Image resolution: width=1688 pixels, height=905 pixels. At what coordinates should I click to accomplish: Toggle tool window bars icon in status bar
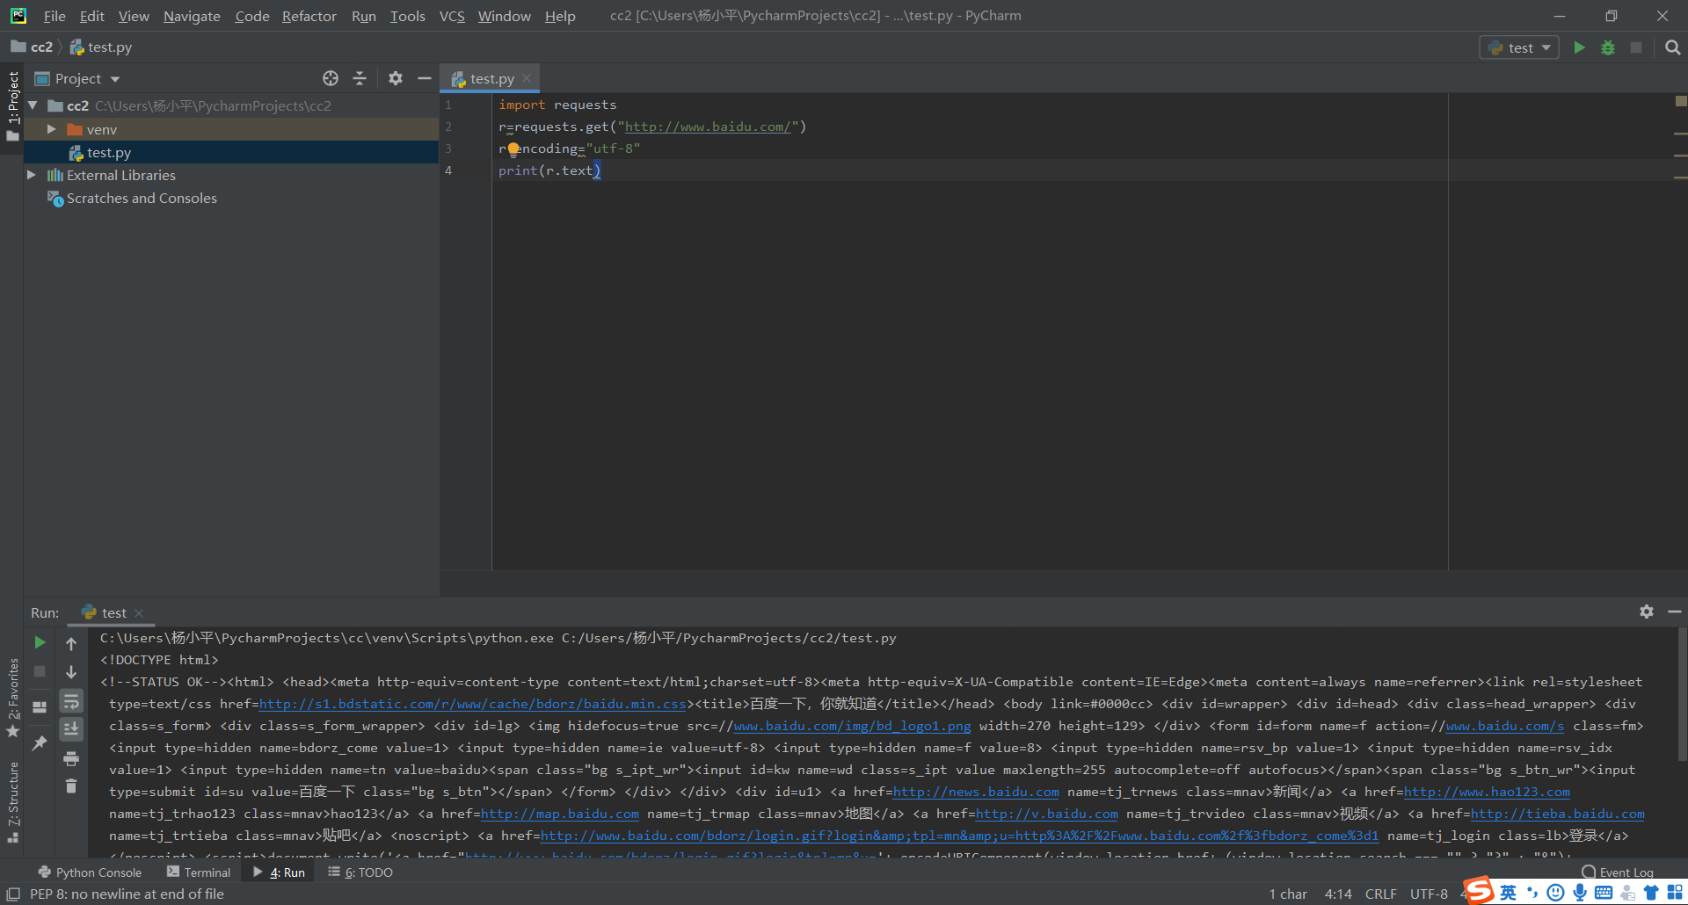[x=13, y=894]
